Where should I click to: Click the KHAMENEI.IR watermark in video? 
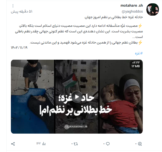tap(76, 127)
